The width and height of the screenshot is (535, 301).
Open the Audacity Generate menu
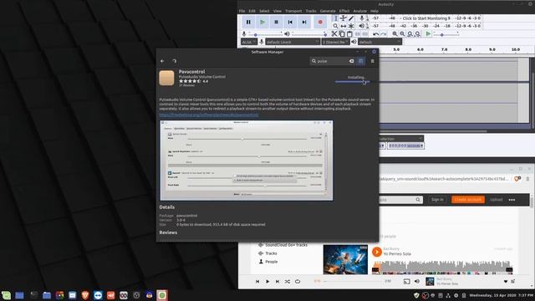coord(328,11)
